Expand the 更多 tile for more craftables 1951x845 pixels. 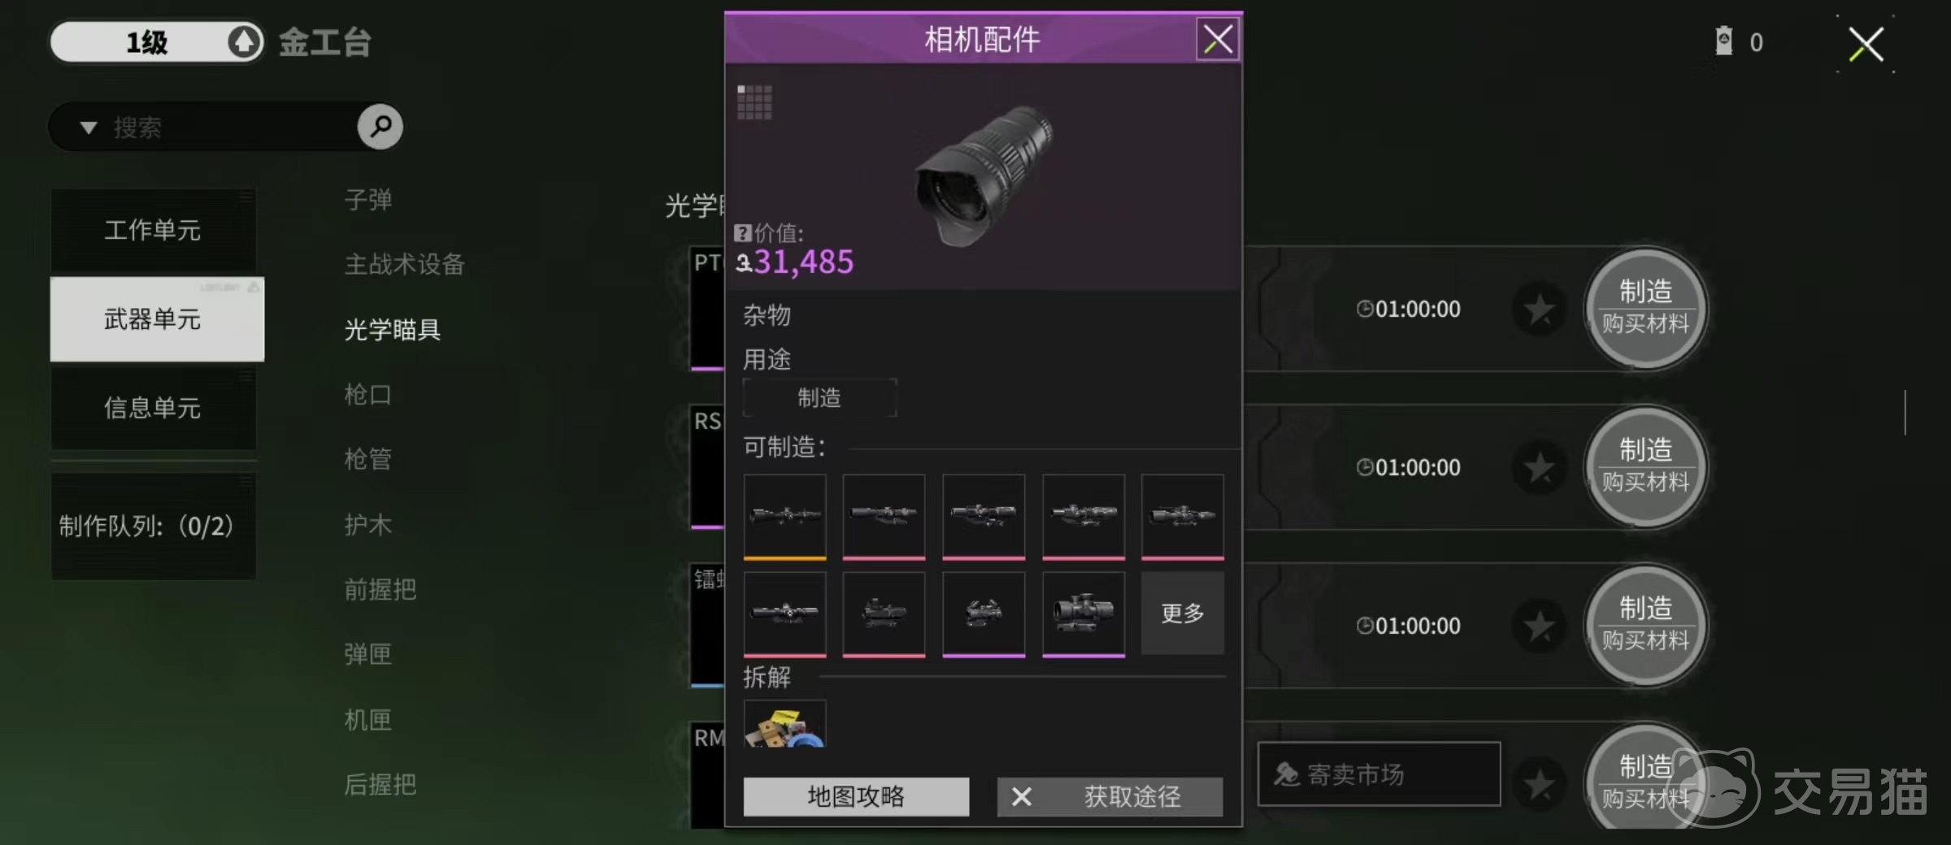pyautogui.click(x=1182, y=613)
